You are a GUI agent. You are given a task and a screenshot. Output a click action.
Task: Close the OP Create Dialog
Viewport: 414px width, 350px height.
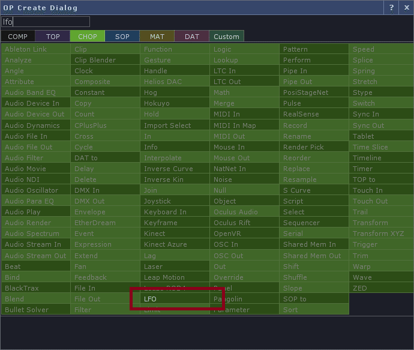click(407, 8)
